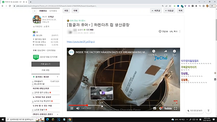The width and height of the screenshot is (217, 122).
Task: Copy the post URL with URL 복사
Action: point(173,31)
